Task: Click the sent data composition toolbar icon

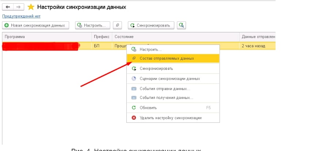Action: click(x=117, y=25)
